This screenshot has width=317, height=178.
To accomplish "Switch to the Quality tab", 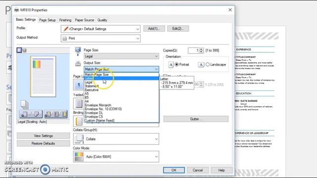I will (x=102, y=20).
